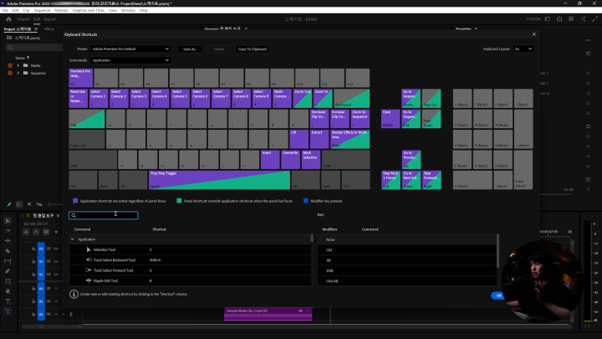Image resolution: width=602 pixels, height=339 pixels.
Task: Select the Type tool in the tools panel
Action: pos(8,301)
